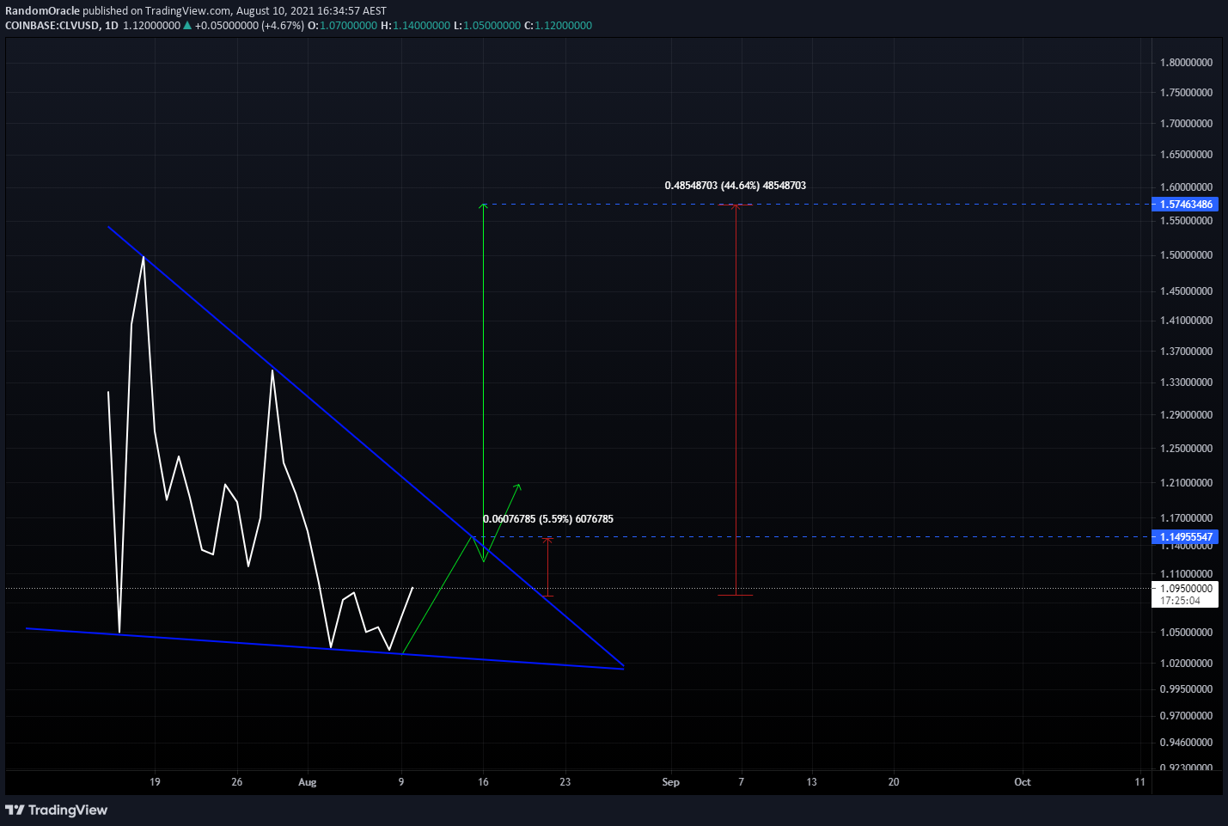Screen dimensions: 1228x826
Task: Click the 1.33000000 price axis value
Action: tap(1186, 382)
